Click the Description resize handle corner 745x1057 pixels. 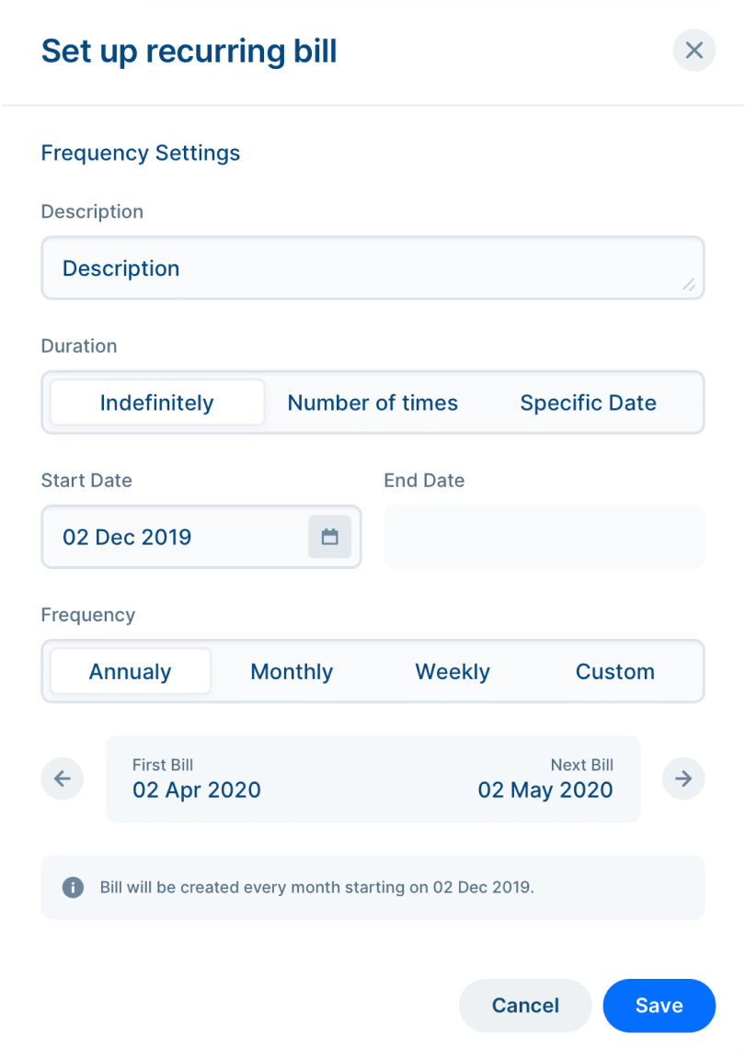(x=688, y=285)
